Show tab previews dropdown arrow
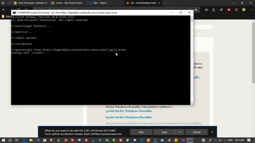255x143 pixels. [171, 3]
